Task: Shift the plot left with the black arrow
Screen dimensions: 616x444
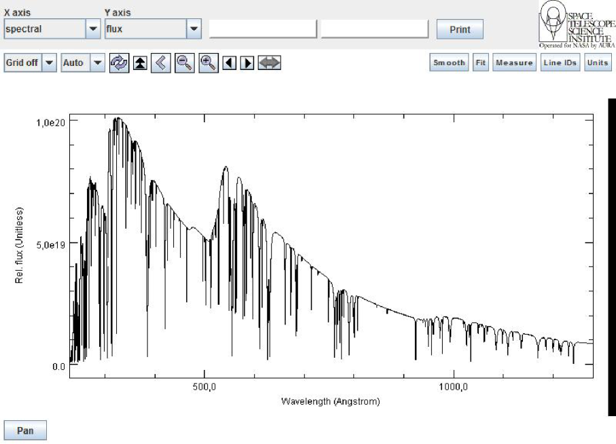Action: tap(230, 62)
